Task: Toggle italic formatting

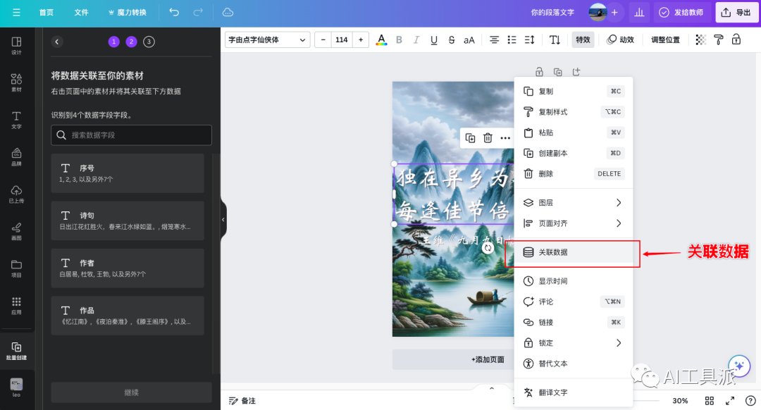Action: click(416, 39)
